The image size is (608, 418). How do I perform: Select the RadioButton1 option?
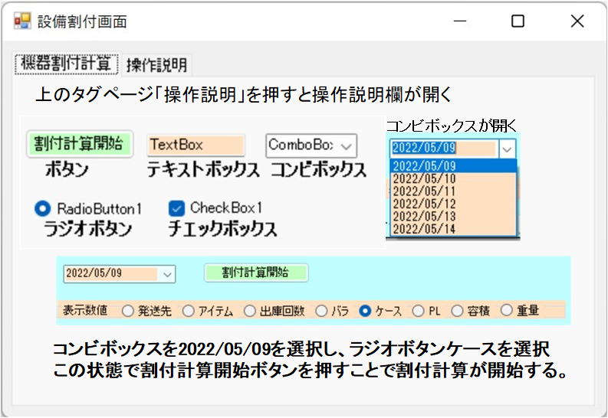[43, 208]
